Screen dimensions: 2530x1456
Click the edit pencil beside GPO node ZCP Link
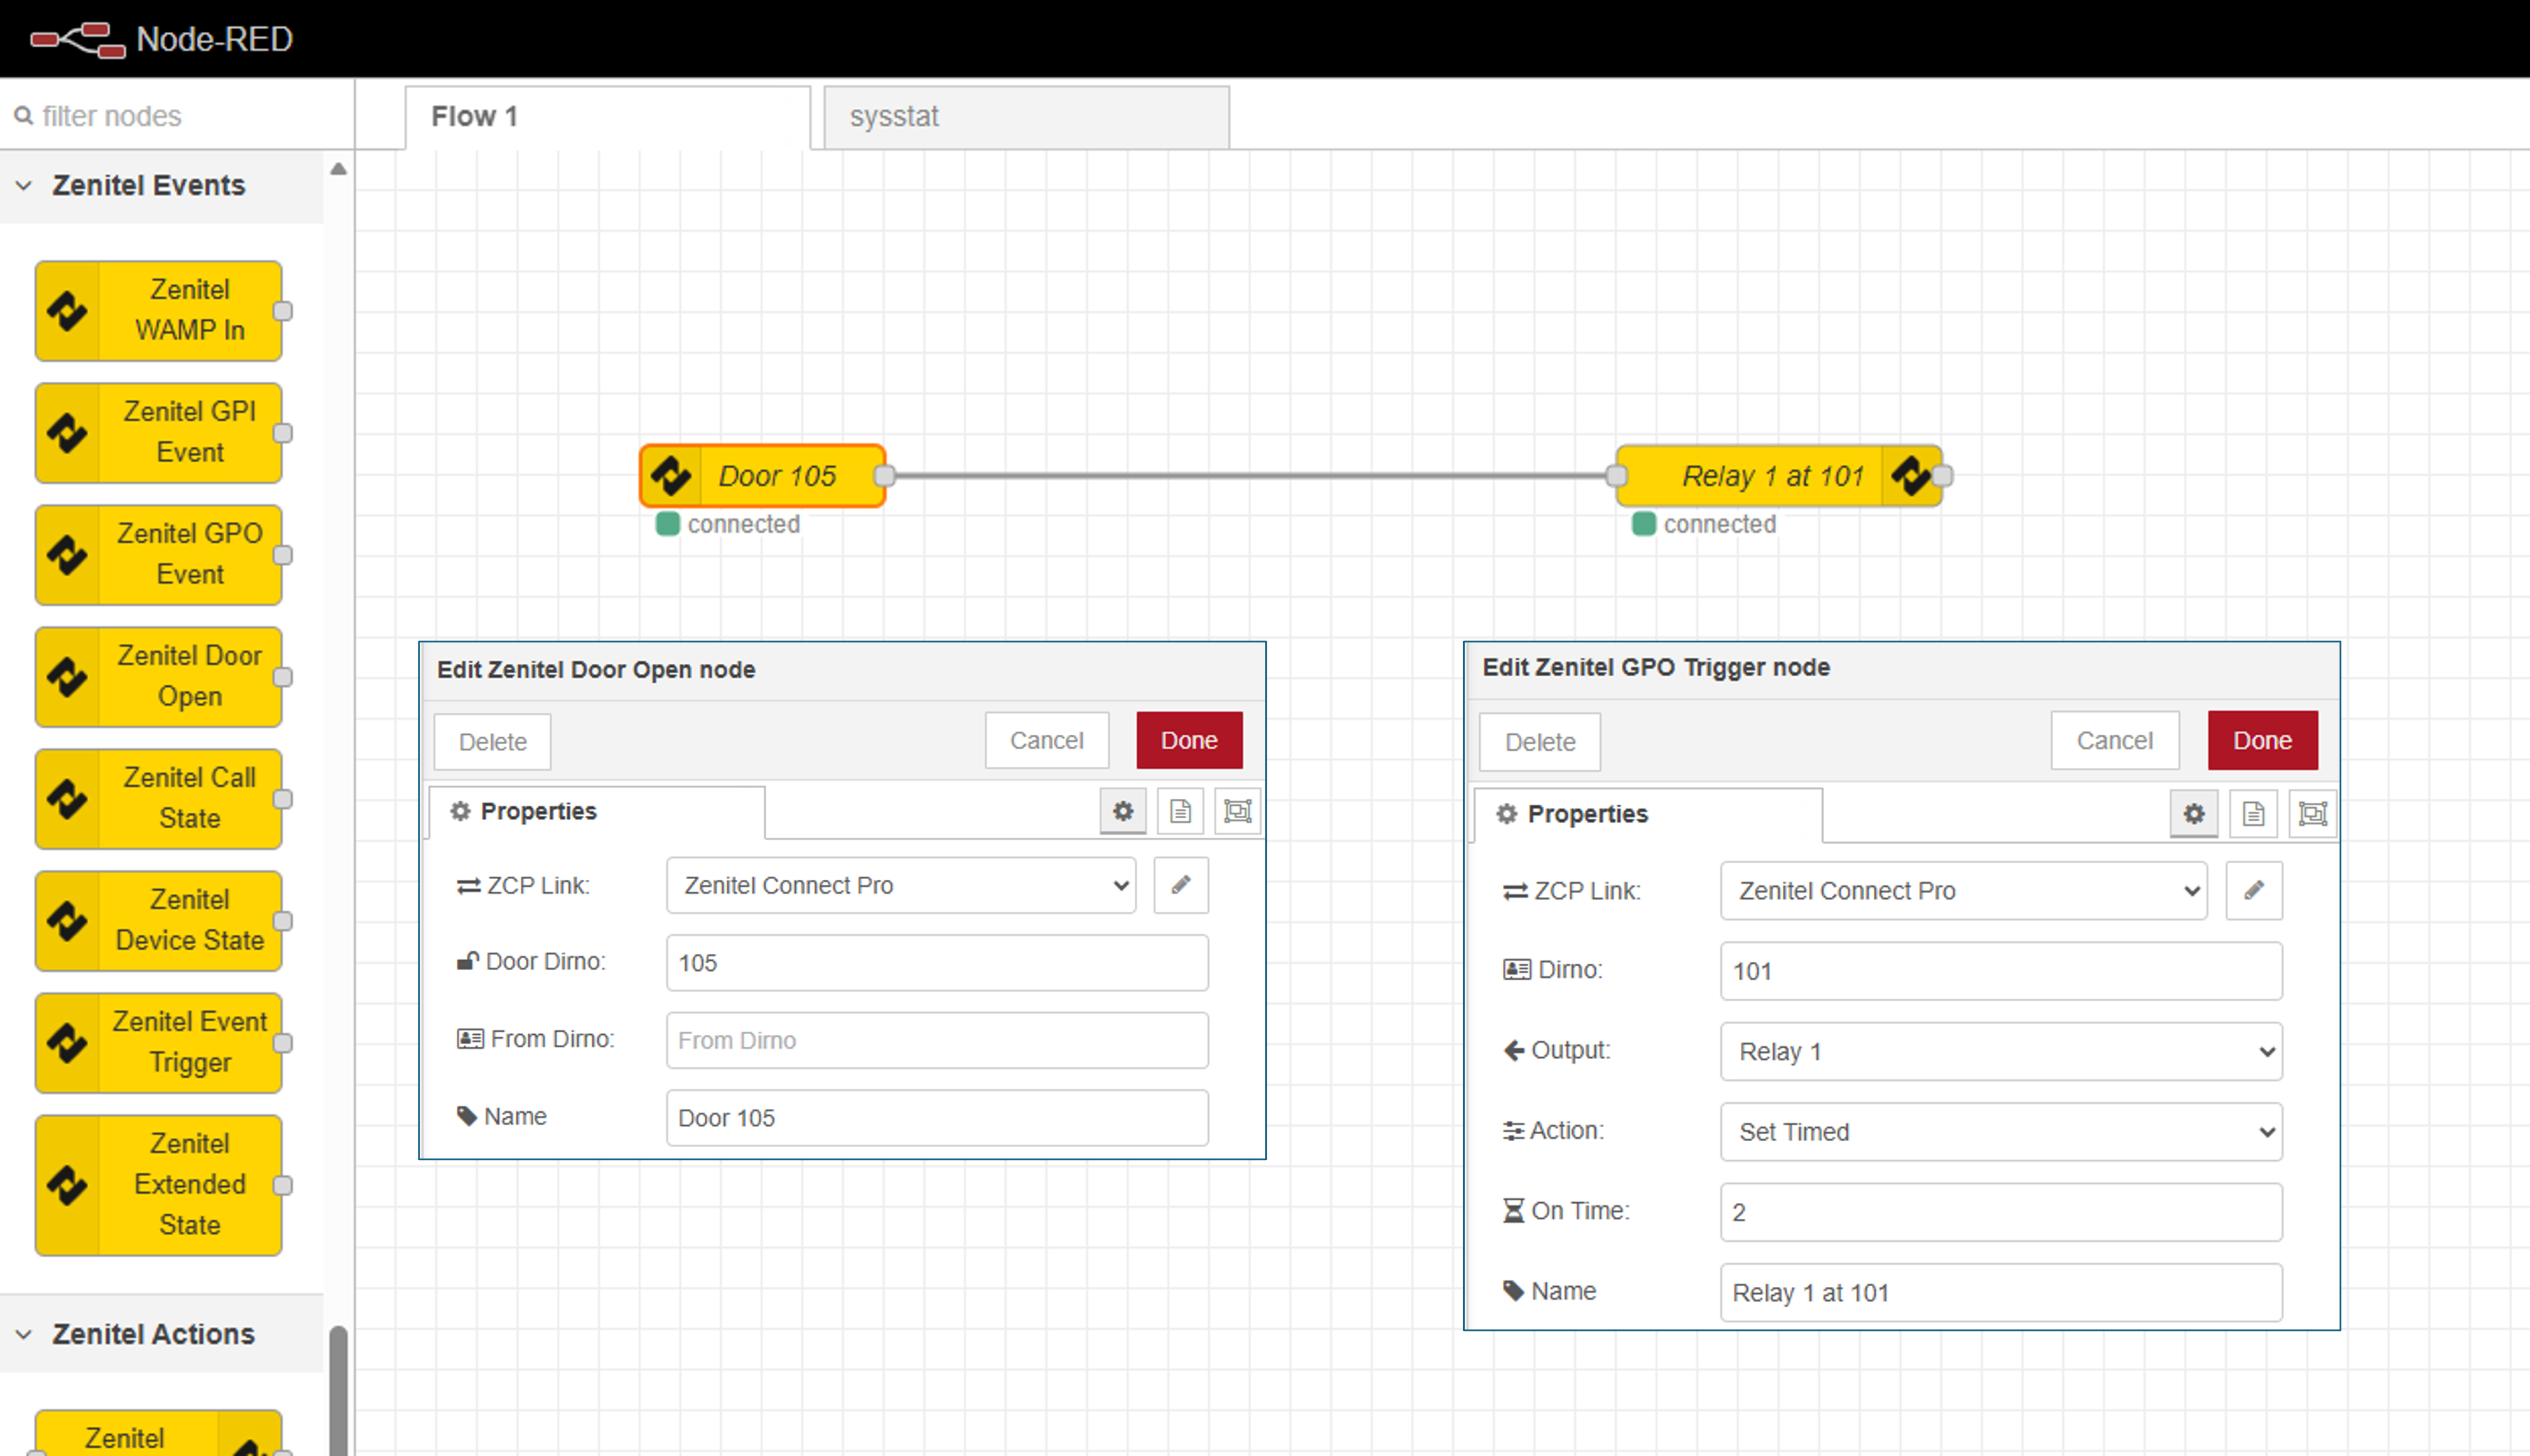(2253, 890)
